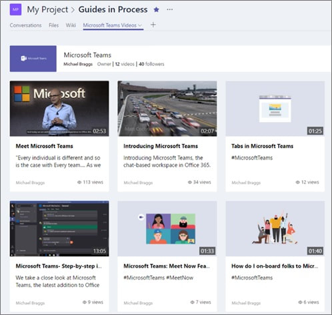
Task: Click the 01:33 duration badge
Action: pyautogui.click(x=207, y=251)
